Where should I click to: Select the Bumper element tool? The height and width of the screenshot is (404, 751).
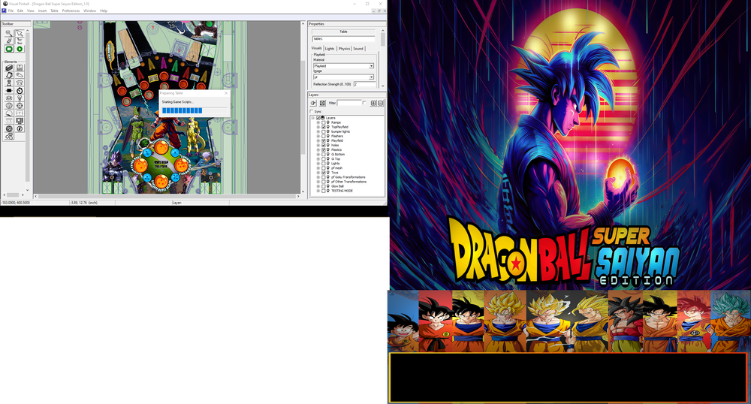click(x=20, y=83)
